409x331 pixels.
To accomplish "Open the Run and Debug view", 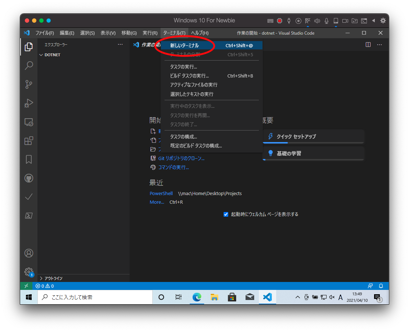I will point(29,103).
